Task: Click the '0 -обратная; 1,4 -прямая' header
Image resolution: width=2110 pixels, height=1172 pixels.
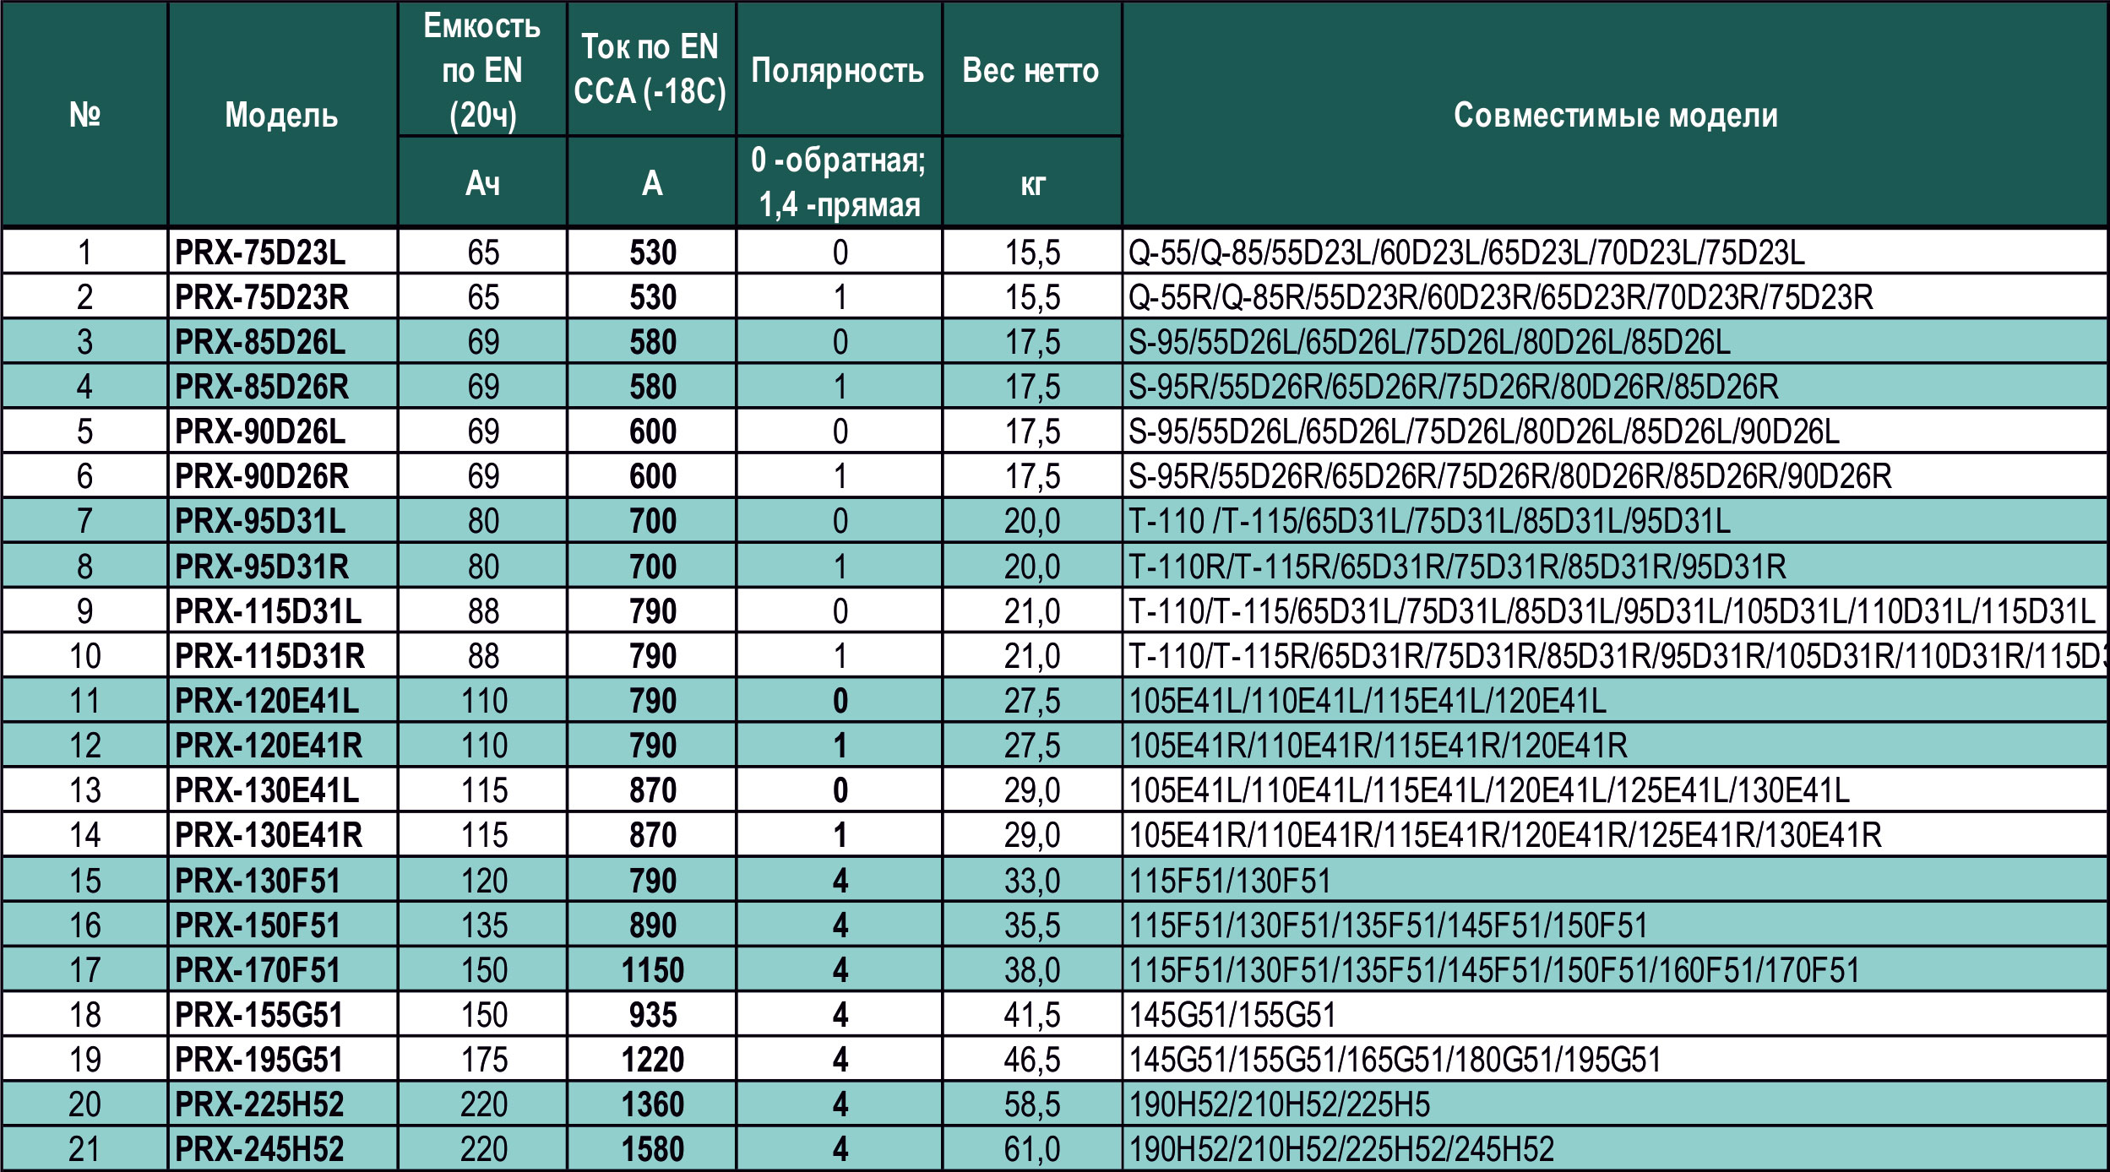Action: [x=839, y=182]
